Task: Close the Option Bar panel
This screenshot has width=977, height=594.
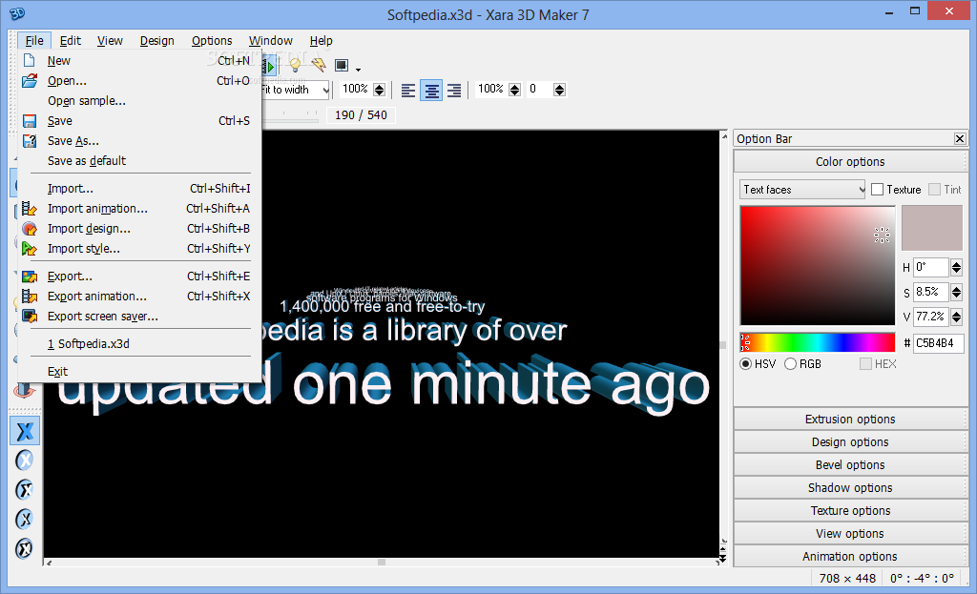Action: pos(960,139)
